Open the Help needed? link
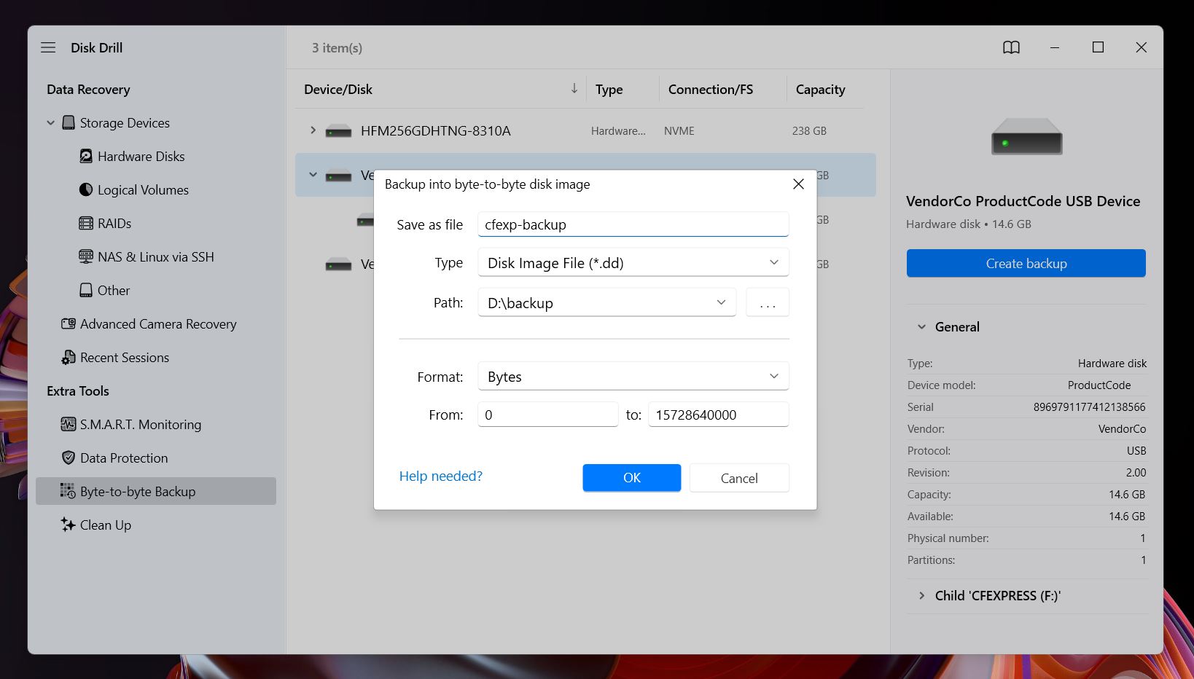This screenshot has width=1194, height=679. (x=441, y=476)
